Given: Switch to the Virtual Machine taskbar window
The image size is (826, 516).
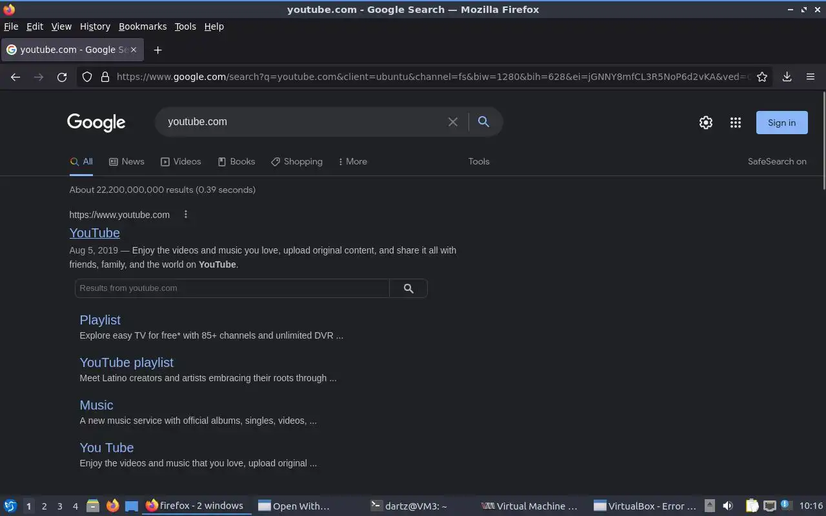Looking at the screenshot, I should tap(532, 506).
